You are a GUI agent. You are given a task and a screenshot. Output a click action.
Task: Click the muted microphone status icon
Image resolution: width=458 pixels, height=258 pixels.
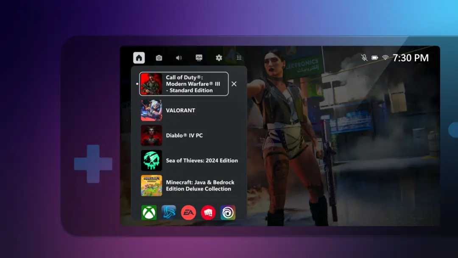pos(364,58)
